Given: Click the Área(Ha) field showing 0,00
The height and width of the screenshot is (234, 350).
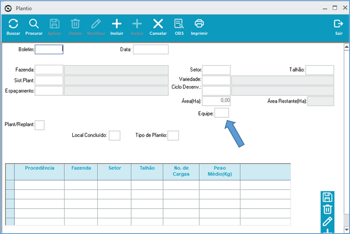Looking at the screenshot, I should click(x=216, y=101).
